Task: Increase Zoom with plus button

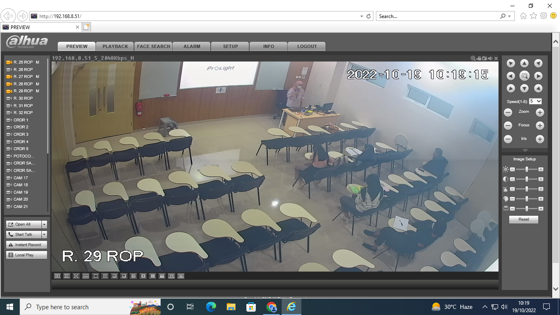Action: tap(540, 112)
